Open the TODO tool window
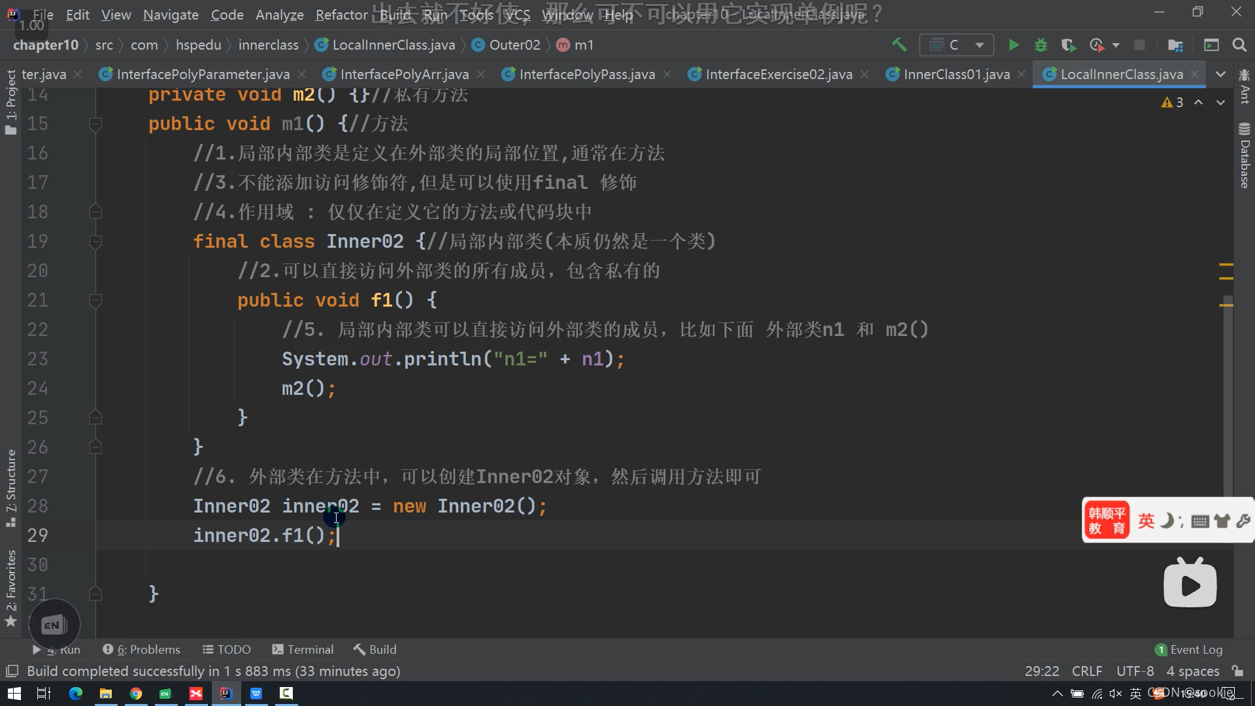The image size is (1255, 706). pyautogui.click(x=227, y=650)
